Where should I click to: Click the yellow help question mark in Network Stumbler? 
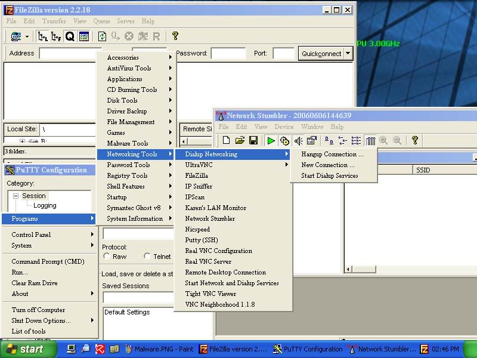tap(414, 141)
